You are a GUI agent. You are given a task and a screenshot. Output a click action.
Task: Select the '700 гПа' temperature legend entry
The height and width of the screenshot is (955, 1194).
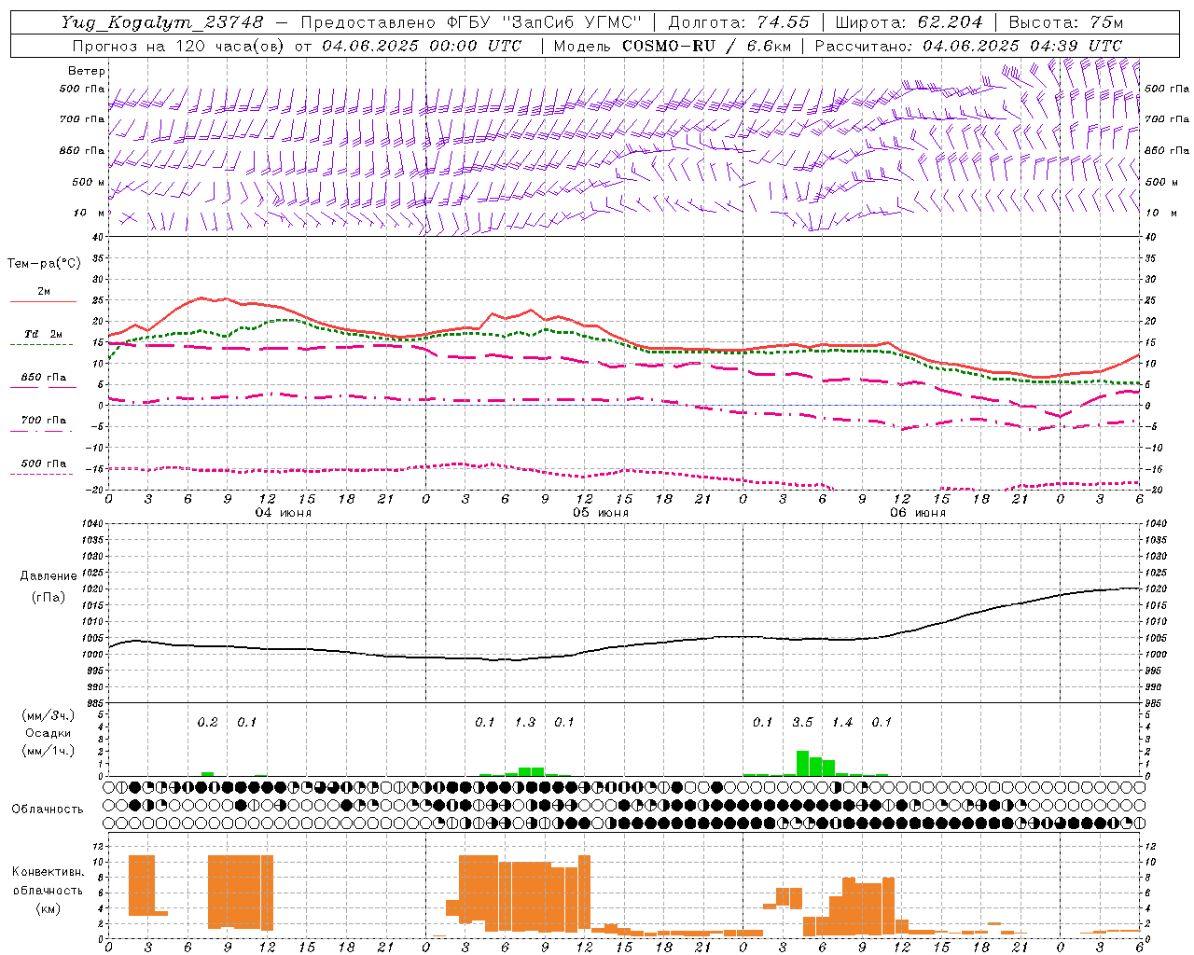43,420
